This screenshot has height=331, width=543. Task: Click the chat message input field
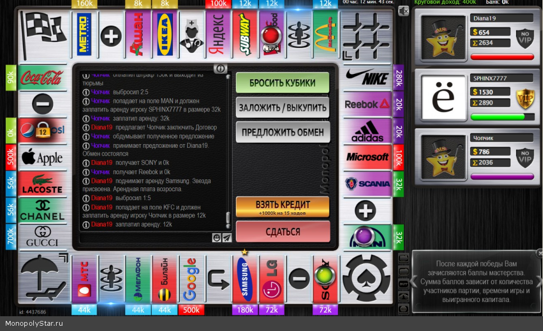click(145, 238)
